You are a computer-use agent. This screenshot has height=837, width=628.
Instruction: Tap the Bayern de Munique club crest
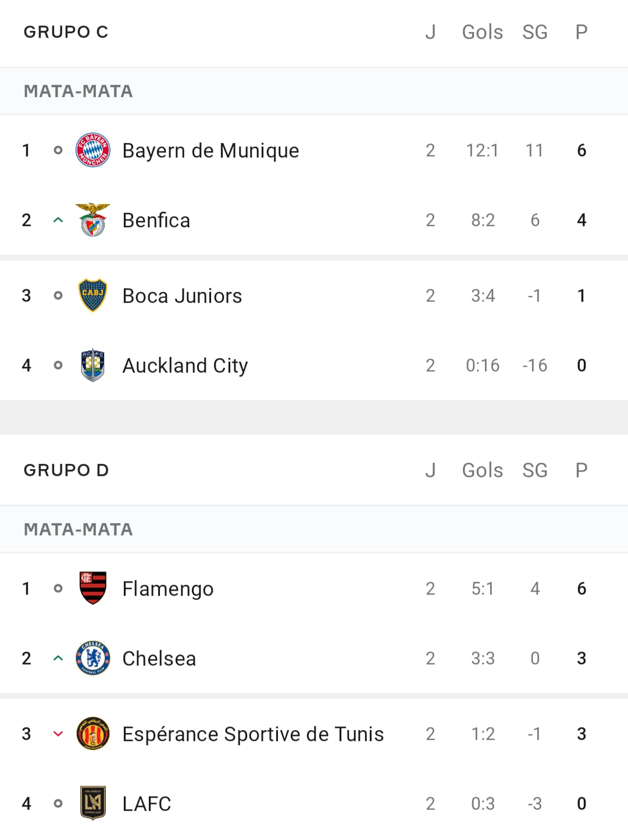click(x=93, y=150)
